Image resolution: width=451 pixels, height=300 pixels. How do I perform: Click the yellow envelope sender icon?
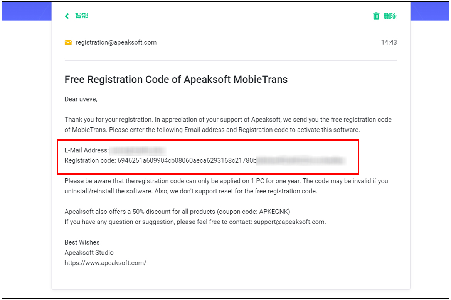pos(68,42)
